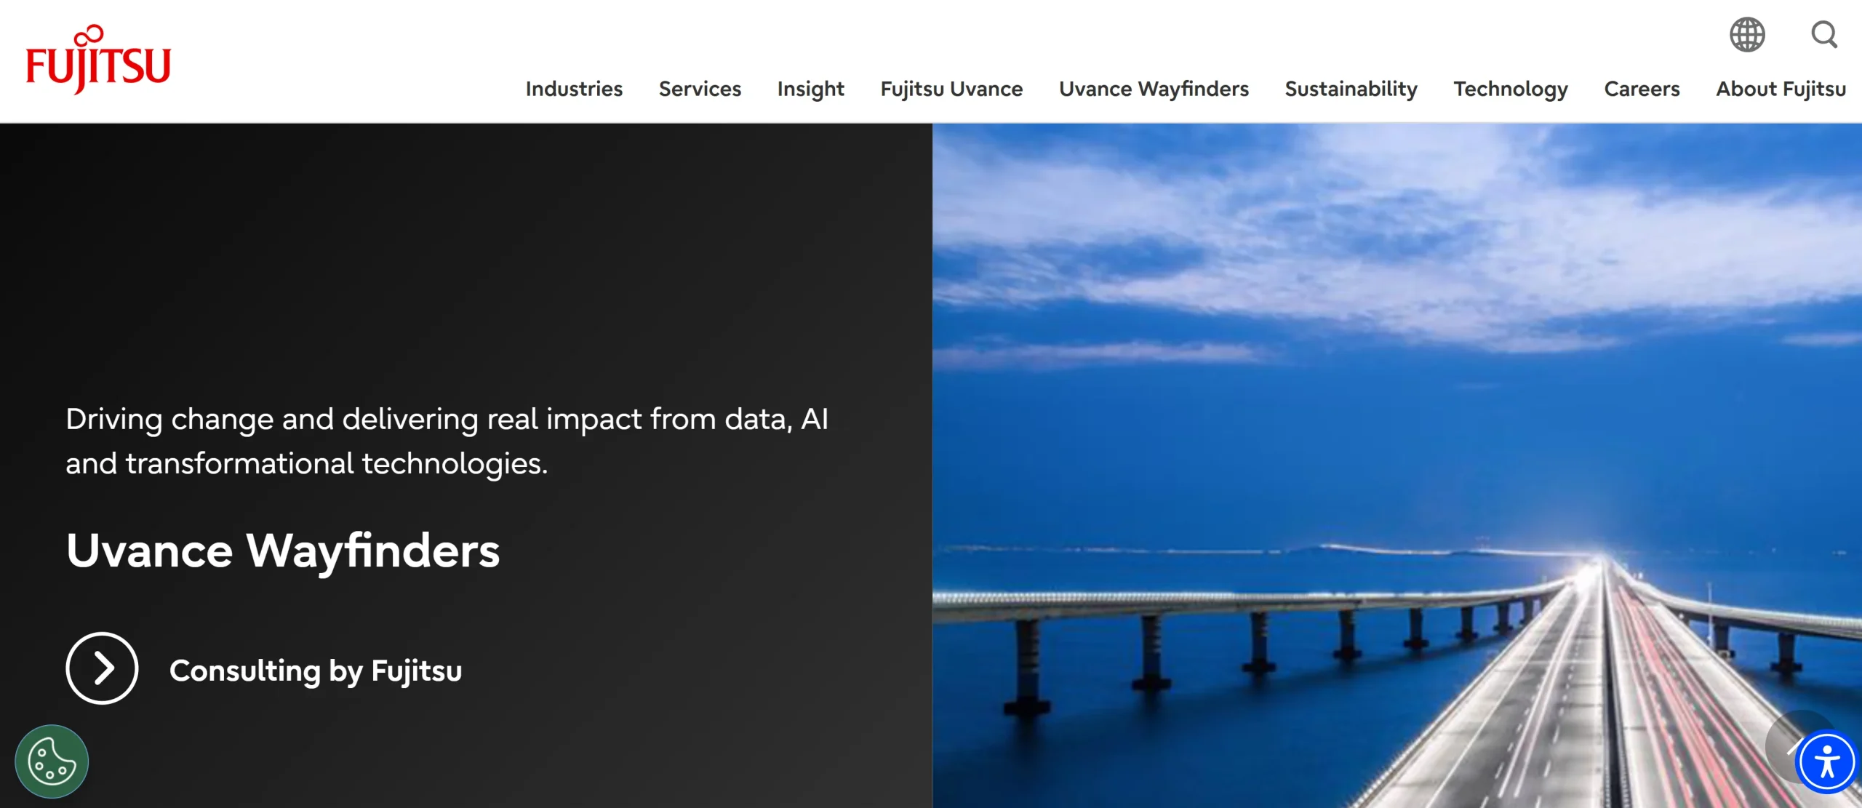
Task: Open the accessibility options icon
Action: pyautogui.click(x=1827, y=762)
